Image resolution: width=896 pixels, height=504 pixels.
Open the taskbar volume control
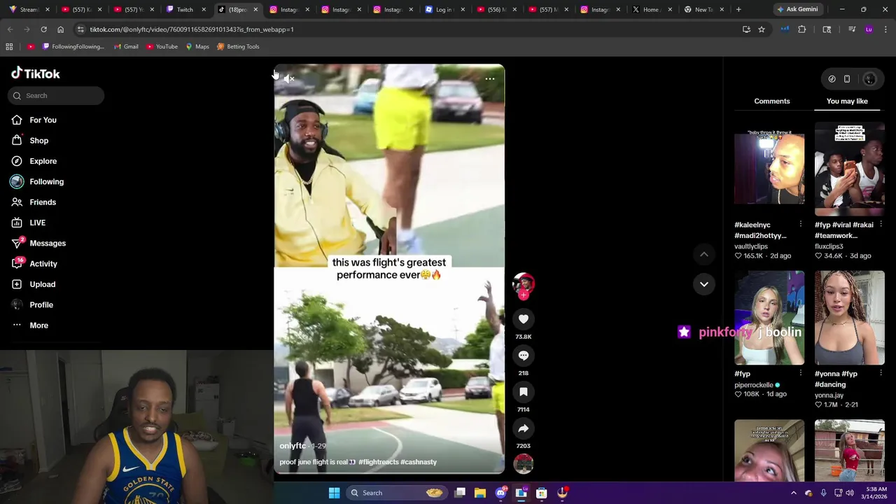[850, 493]
